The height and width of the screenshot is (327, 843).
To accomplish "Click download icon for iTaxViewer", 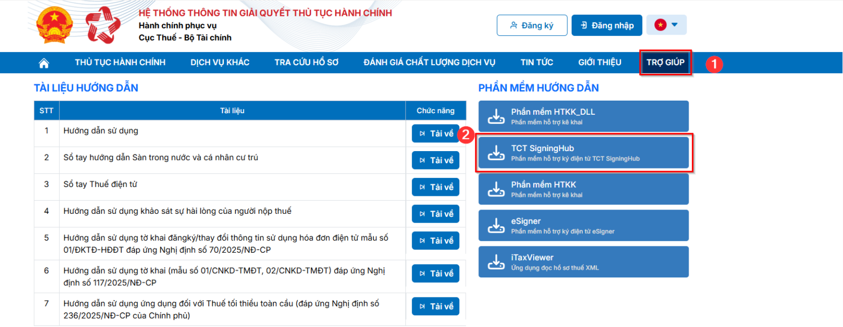I will pyautogui.click(x=496, y=262).
